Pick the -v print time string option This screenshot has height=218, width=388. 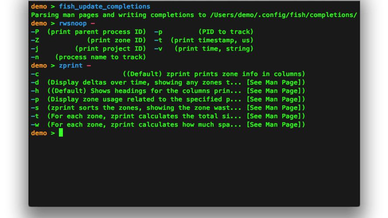point(204,49)
